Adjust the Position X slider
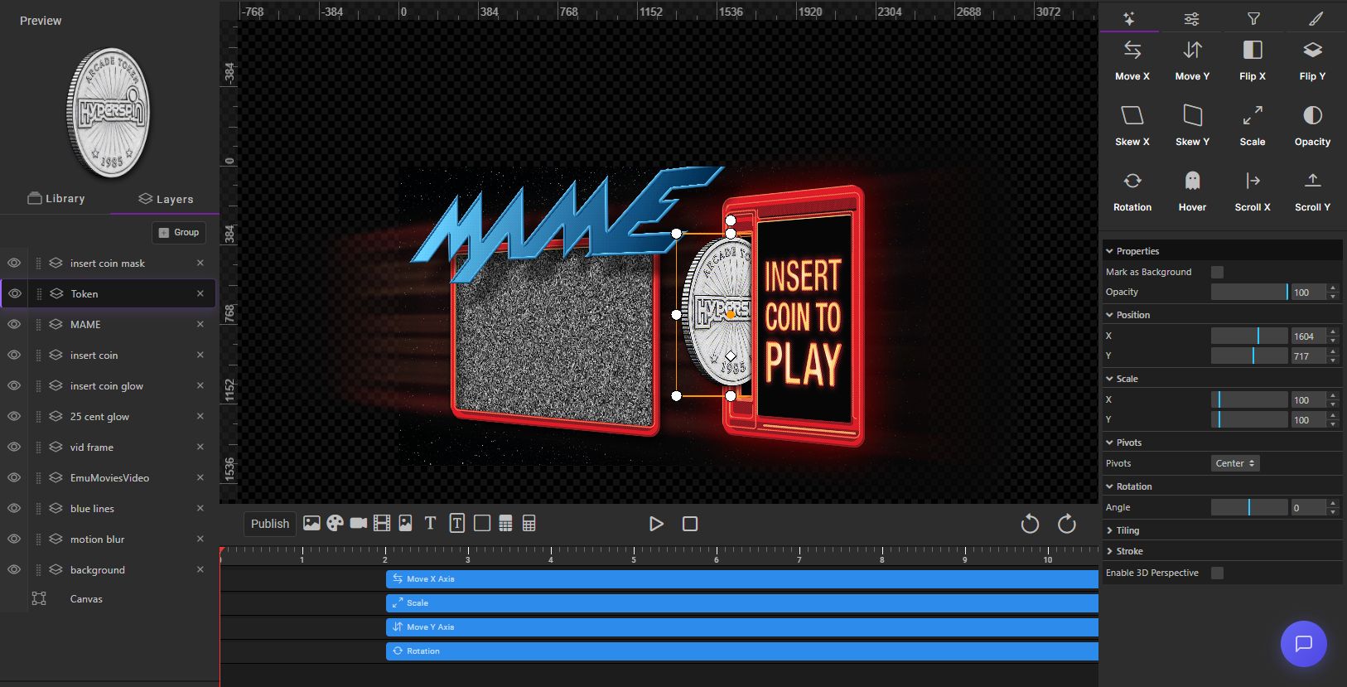1347x687 pixels. coord(1249,336)
